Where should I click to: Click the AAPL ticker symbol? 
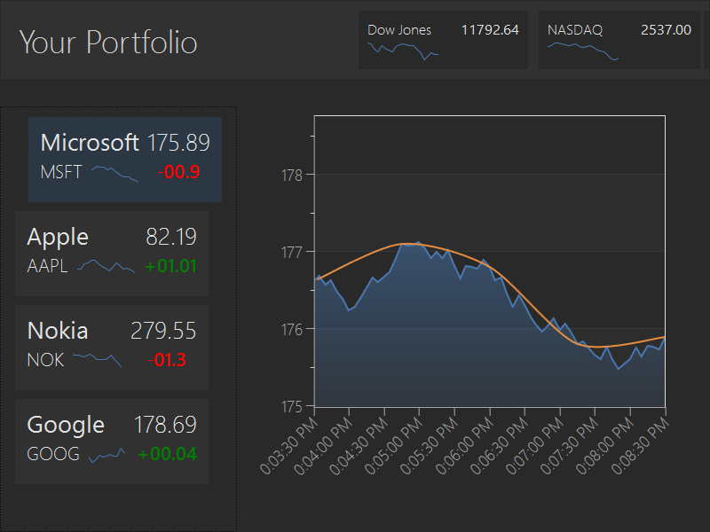click(x=48, y=266)
